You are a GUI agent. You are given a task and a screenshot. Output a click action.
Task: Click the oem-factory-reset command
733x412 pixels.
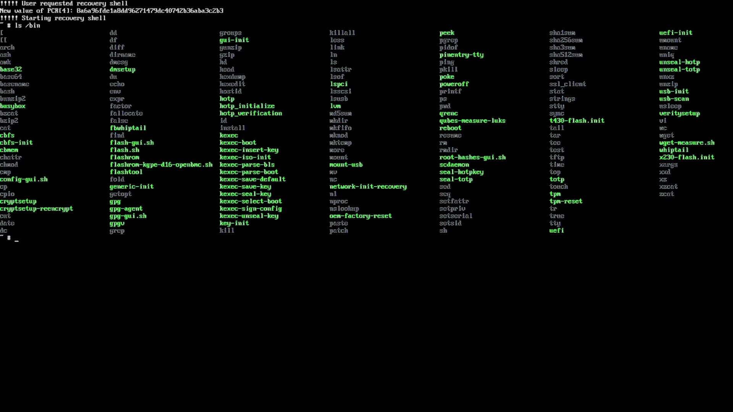tap(360, 216)
